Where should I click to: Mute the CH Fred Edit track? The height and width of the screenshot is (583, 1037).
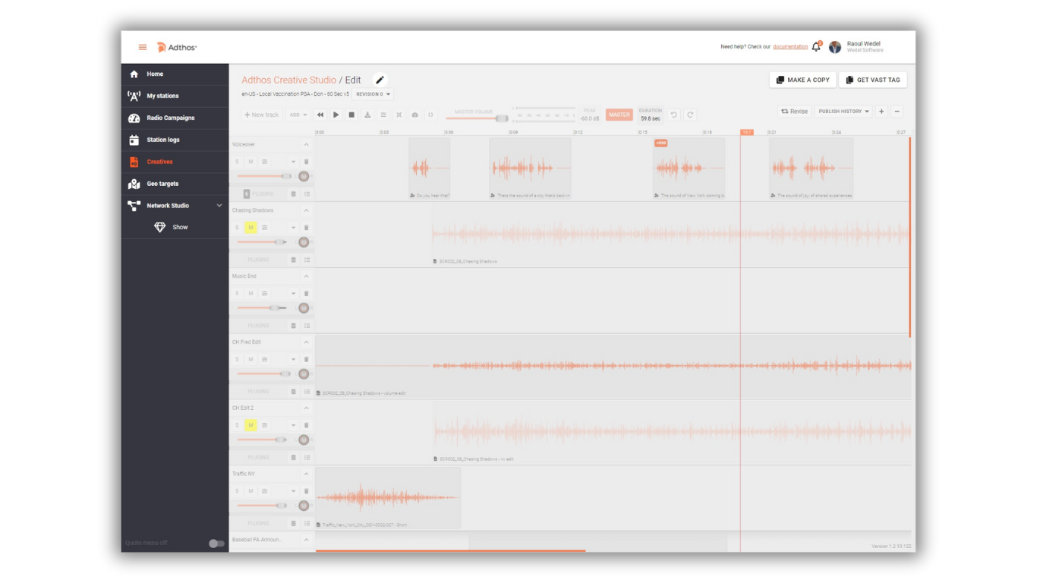pos(251,359)
